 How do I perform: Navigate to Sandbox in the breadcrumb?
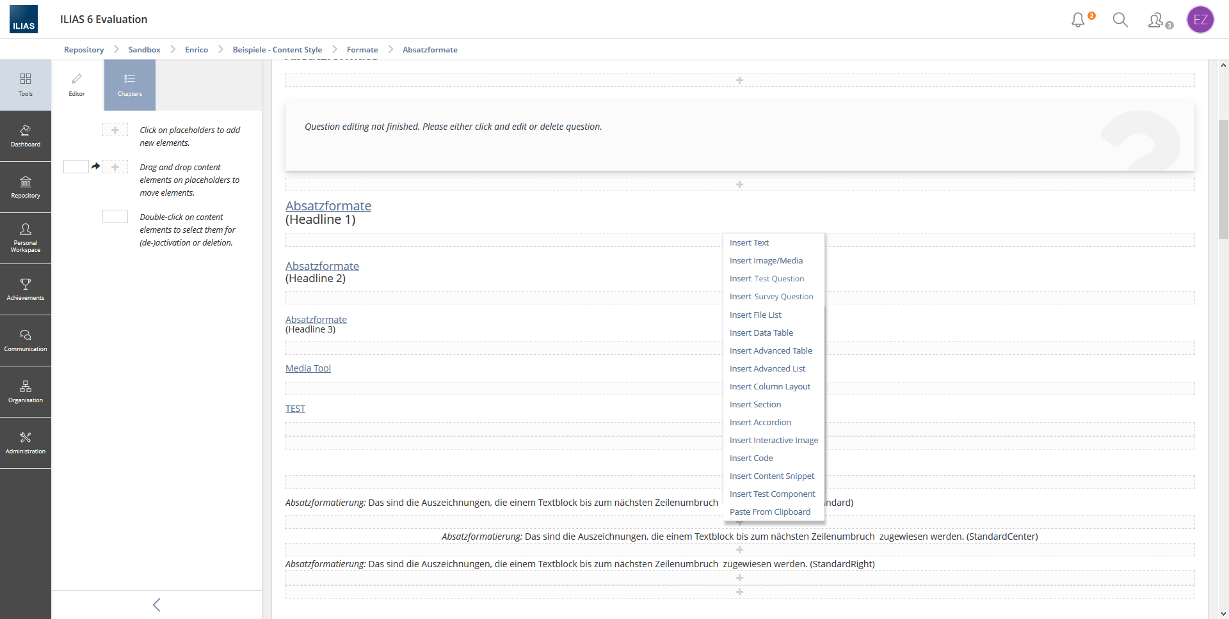pyautogui.click(x=144, y=50)
